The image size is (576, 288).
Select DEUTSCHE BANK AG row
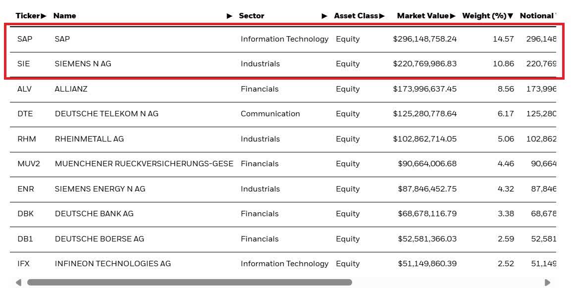click(94, 214)
